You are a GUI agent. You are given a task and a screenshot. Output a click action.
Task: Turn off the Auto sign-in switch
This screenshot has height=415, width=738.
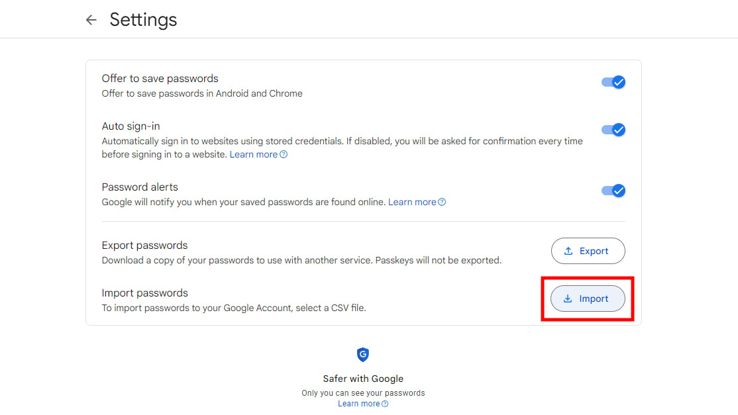[613, 130]
